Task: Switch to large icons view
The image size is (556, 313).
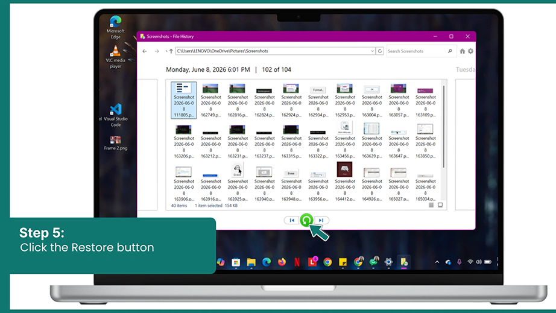Action: coord(440,205)
